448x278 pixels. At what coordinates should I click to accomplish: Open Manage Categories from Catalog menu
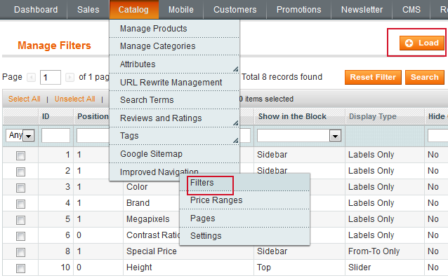click(x=158, y=46)
